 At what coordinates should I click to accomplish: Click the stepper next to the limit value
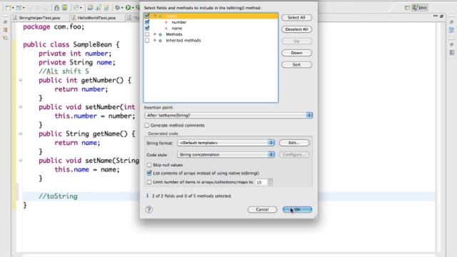(x=271, y=182)
